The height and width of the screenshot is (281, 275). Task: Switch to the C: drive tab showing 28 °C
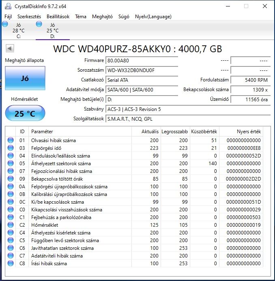(x=19, y=30)
